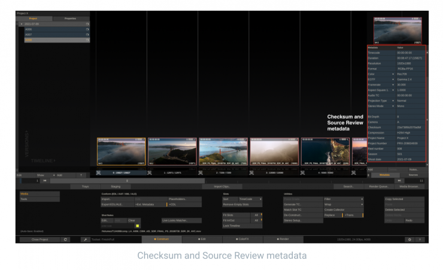Click the skip-to-end icon near Sources tab

399,180
